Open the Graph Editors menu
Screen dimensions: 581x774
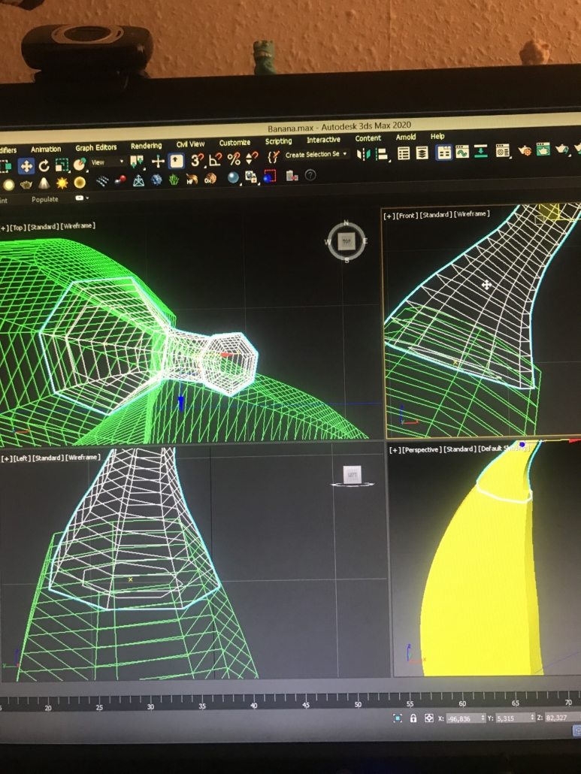click(x=95, y=148)
